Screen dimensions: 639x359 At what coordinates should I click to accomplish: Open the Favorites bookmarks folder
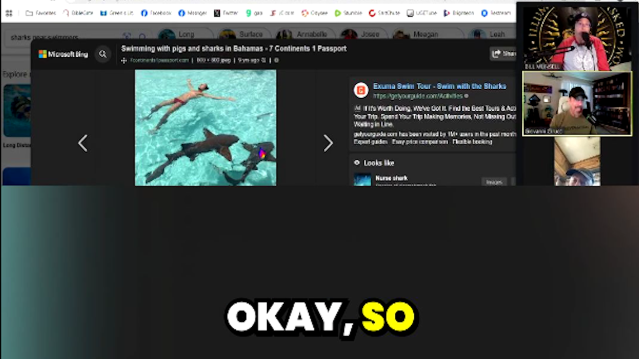(x=41, y=13)
